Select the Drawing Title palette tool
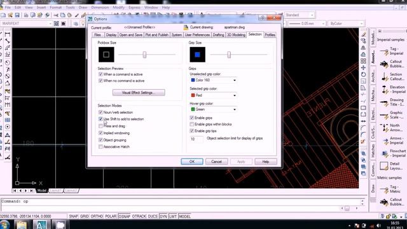Screen dimensions: 407x229 [392, 102]
